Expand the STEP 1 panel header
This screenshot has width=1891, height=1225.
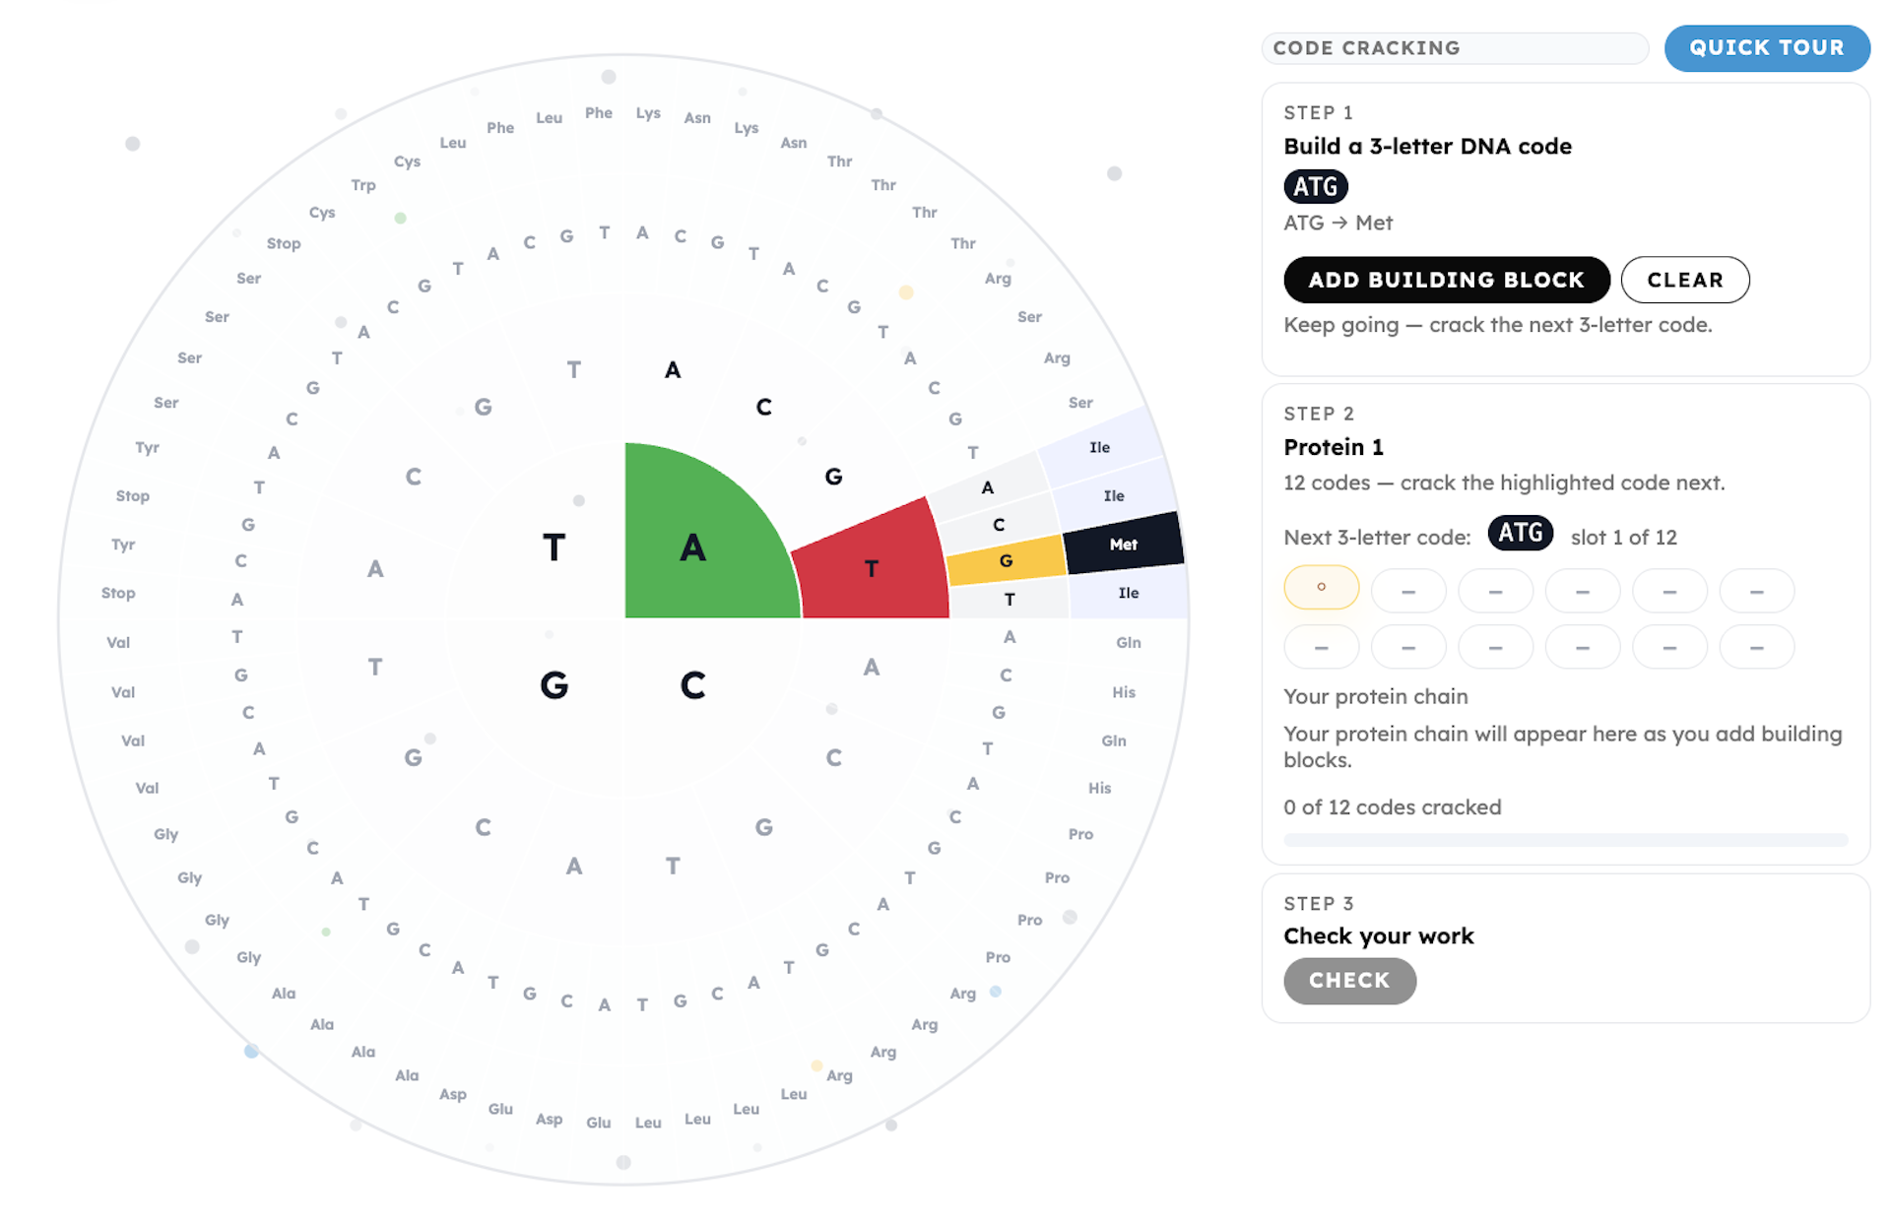point(1316,112)
